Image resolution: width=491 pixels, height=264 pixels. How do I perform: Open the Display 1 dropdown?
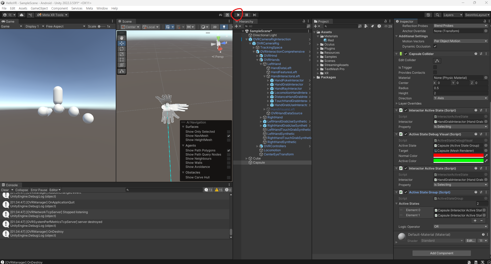34,26
